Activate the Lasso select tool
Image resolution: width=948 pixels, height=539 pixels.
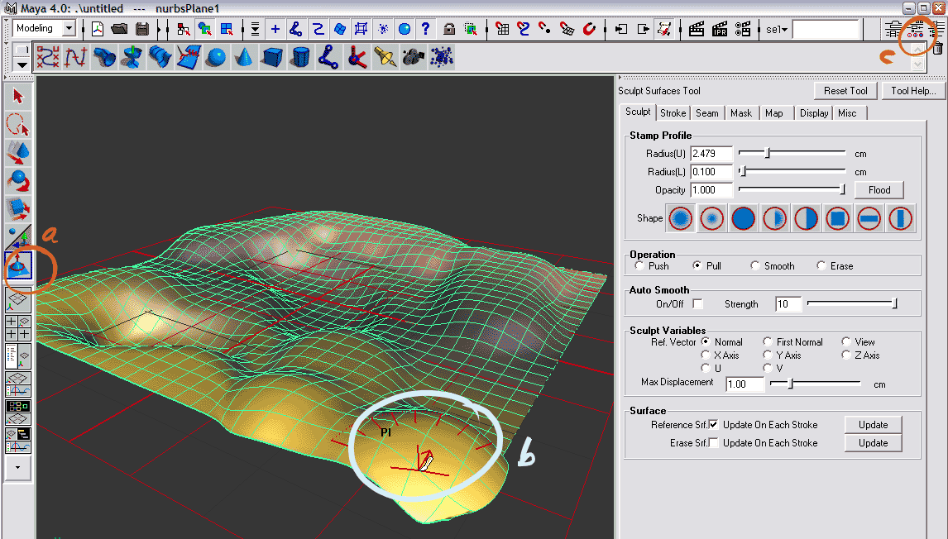(18, 125)
